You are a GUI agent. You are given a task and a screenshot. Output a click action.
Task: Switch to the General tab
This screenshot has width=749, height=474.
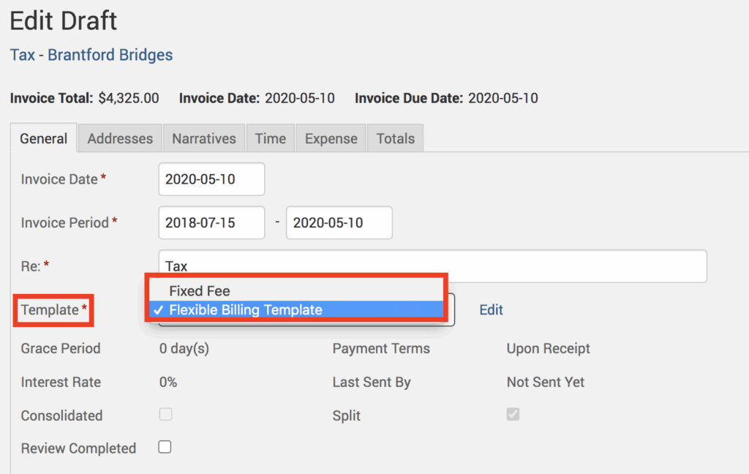tap(43, 138)
